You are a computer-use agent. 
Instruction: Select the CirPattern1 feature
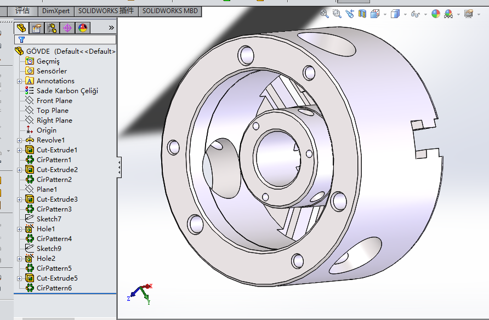[54, 160]
